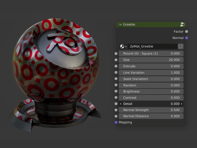This screenshot has width=197, height=148.
Task: Click the Line Variation input socket
Action: (116, 72)
